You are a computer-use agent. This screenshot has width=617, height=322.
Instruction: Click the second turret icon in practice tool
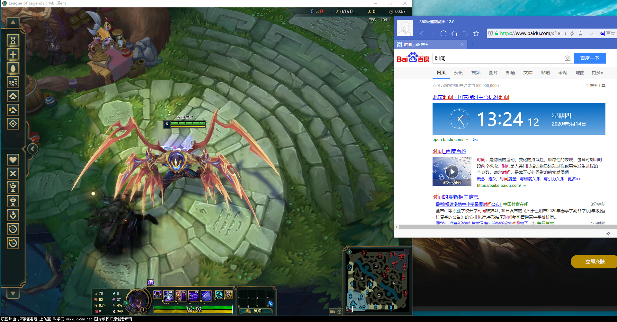13,201
